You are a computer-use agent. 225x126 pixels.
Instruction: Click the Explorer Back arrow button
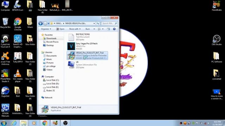pyautogui.click(x=41, y=23)
